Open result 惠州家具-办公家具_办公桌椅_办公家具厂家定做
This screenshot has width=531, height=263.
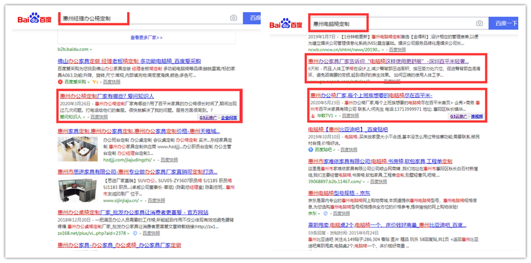coord(119,245)
